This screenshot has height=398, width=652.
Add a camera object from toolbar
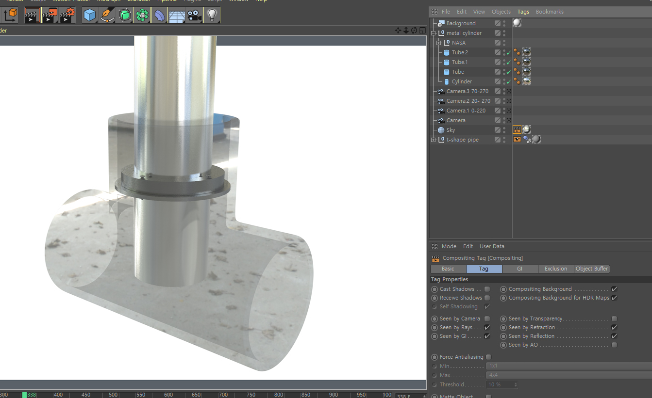tap(194, 15)
